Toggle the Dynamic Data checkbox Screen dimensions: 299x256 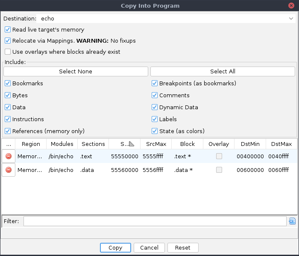pyautogui.click(x=155, y=108)
